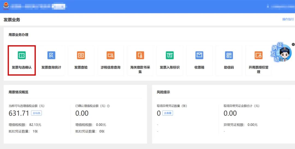Click the 去查看 button under risk alerts
Screen dimensions: 295x149
click(x=168, y=113)
